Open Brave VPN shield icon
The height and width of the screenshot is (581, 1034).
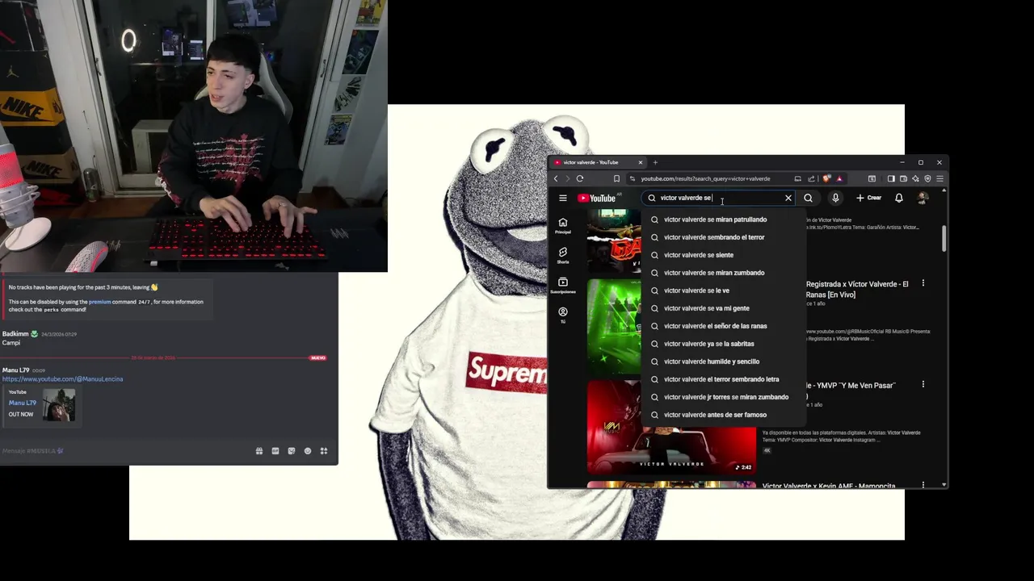coord(927,178)
